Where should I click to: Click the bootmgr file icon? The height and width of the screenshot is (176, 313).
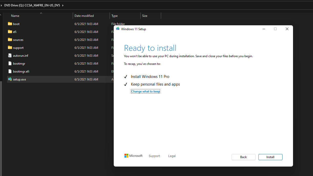10,63
